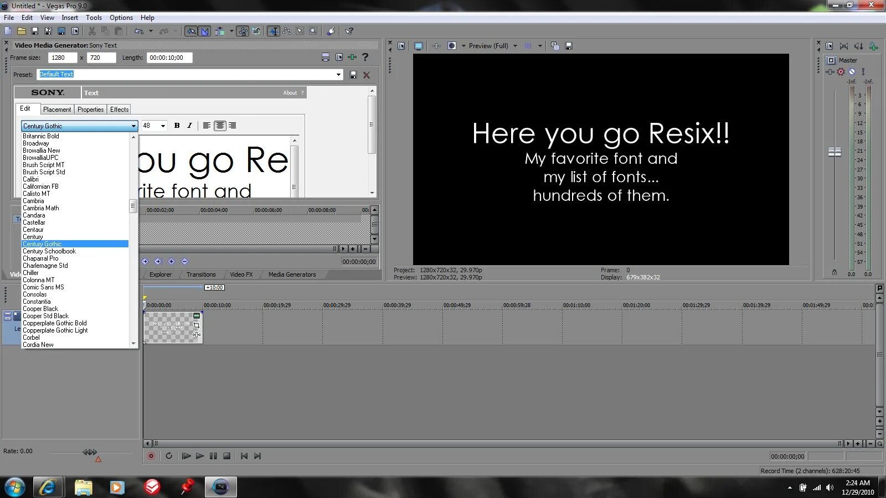The height and width of the screenshot is (498, 886).
Task: Open Master bus audio properties icon
Action: 829,46
